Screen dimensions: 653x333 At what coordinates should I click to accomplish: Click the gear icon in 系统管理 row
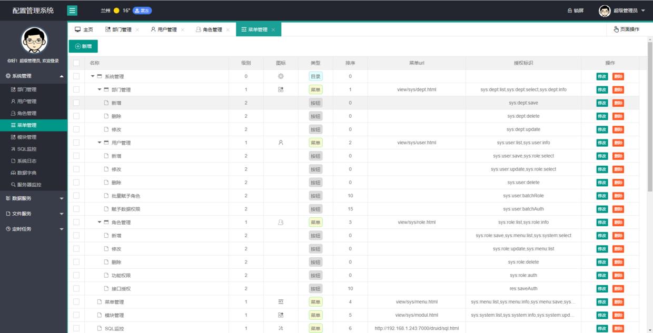click(x=281, y=76)
